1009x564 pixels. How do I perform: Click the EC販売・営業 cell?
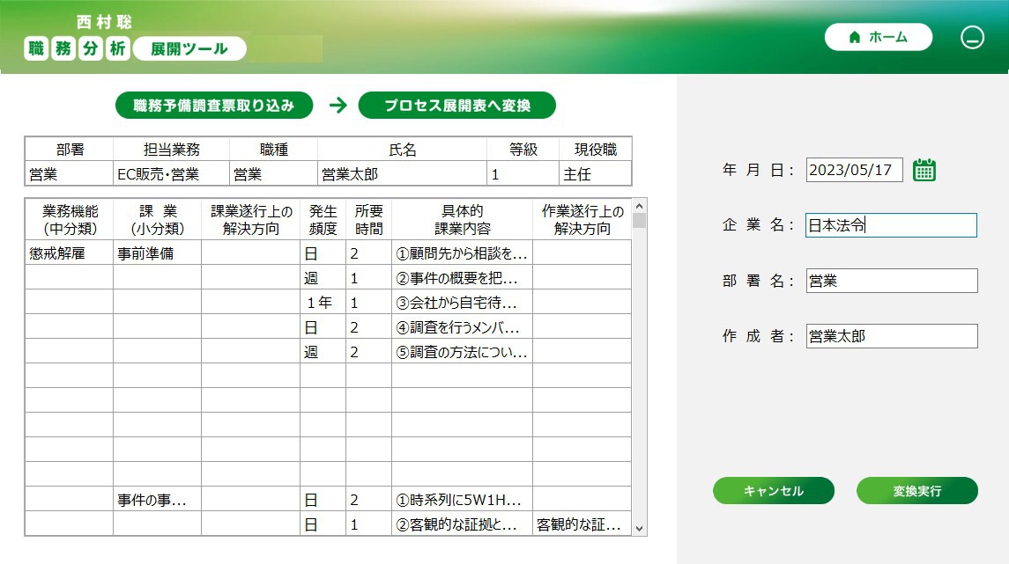(171, 174)
